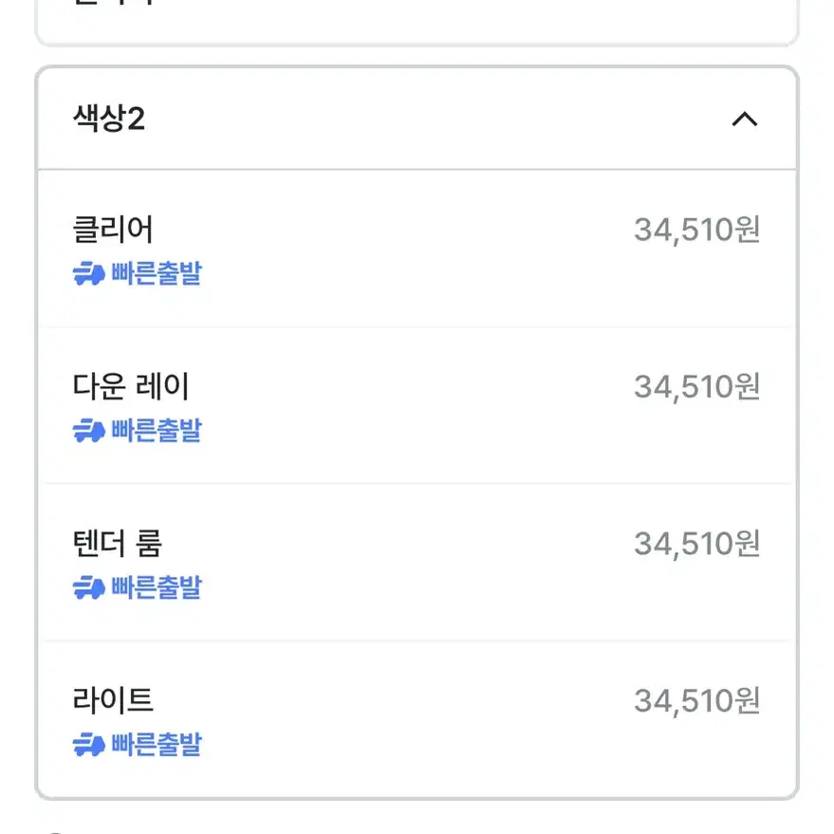This screenshot has width=834, height=834.
Task: Choose the 텐더 룸 option
Action: (417, 563)
